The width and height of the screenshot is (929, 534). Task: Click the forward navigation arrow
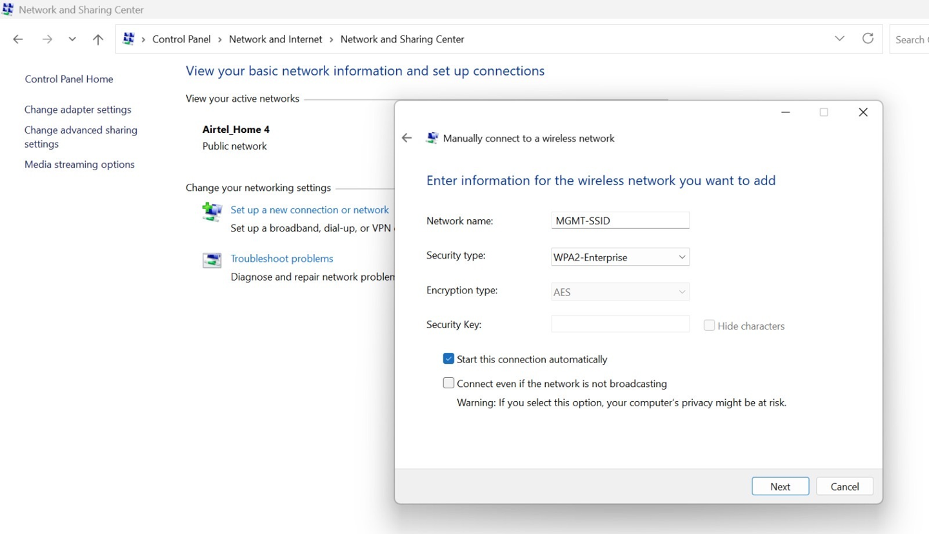pyautogui.click(x=47, y=39)
